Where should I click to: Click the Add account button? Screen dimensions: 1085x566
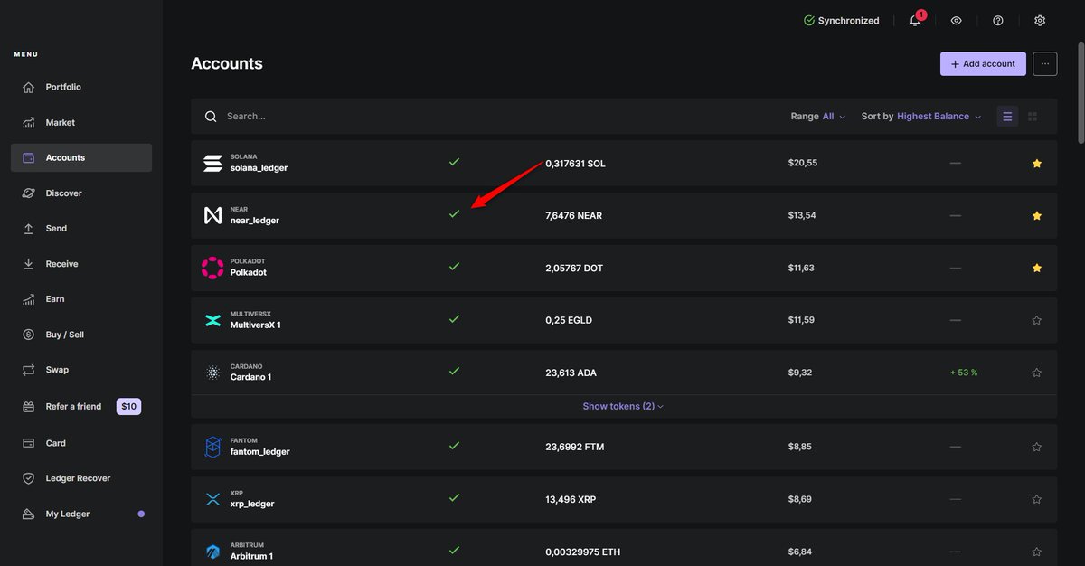tap(983, 64)
